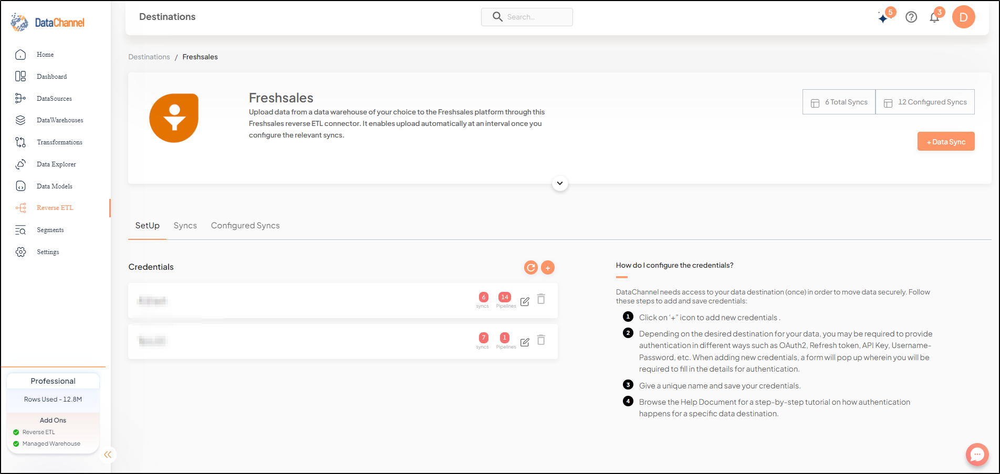Image resolution: width=1000 pixels, height=474 pixels.
Task: Refresh the credentials list
Action: pyautogui.click(x=531, y=268)
